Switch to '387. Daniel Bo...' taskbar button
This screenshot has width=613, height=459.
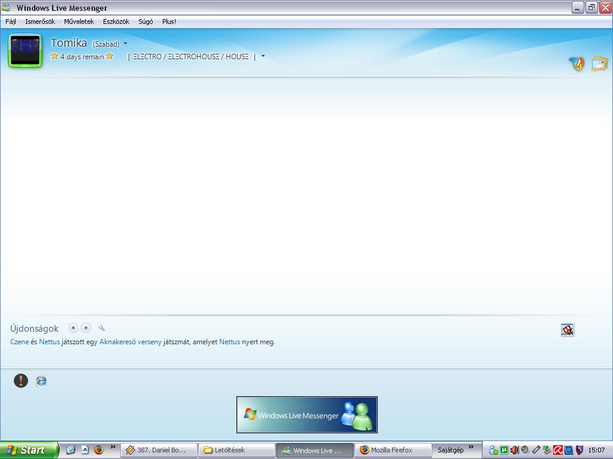coord(158,451)
